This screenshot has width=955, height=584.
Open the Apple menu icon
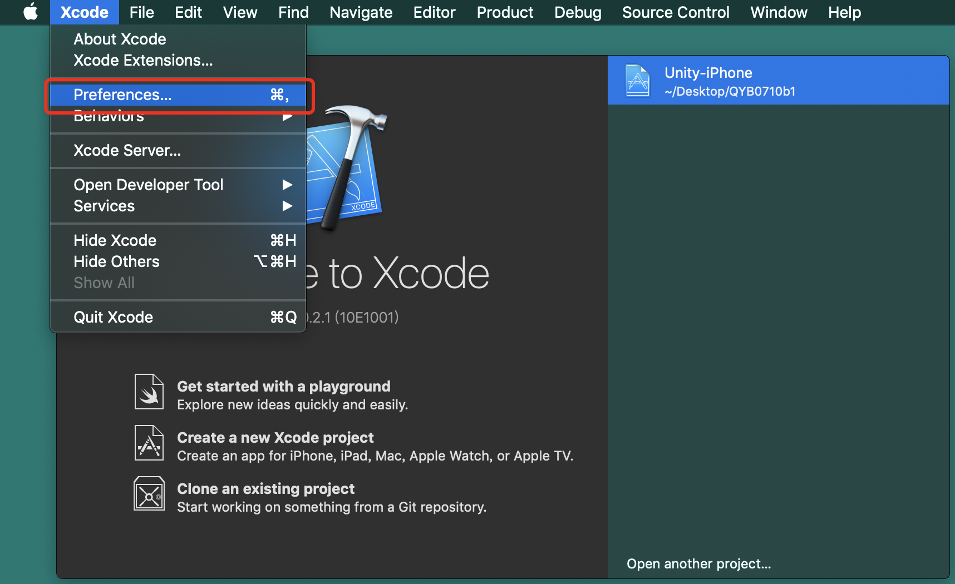[31, 12]
